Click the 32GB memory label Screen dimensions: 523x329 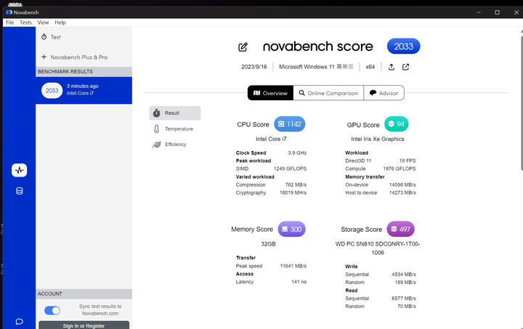click(268, 244)
